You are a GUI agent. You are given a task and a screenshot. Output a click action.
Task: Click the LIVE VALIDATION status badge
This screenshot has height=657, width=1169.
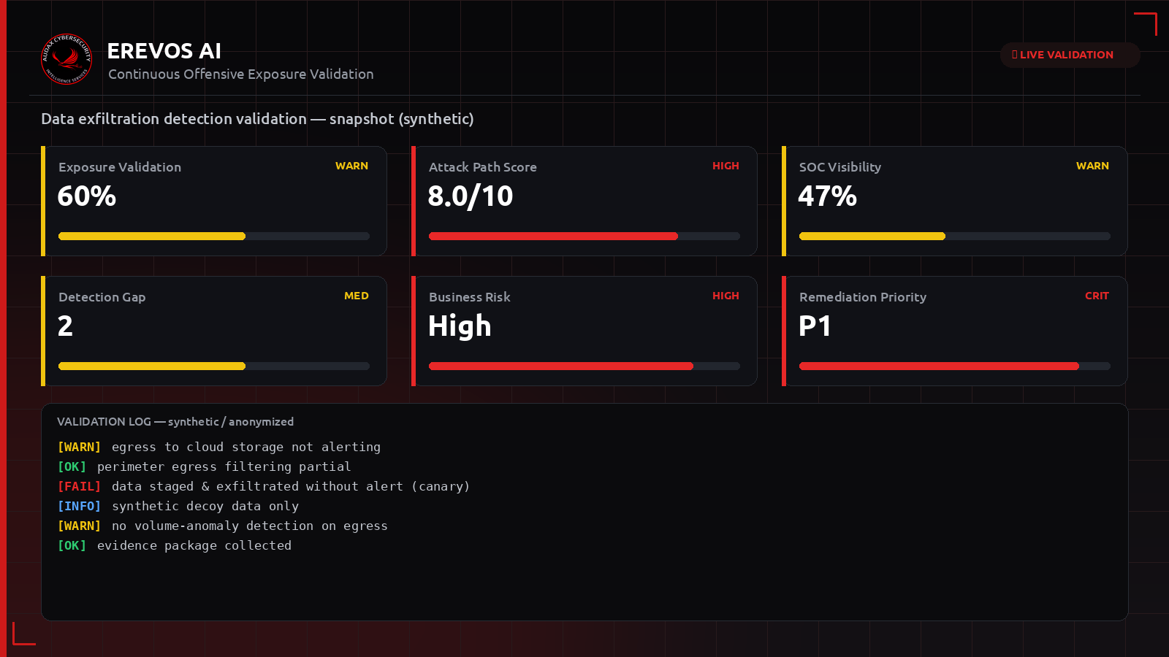coord(1070,55)
